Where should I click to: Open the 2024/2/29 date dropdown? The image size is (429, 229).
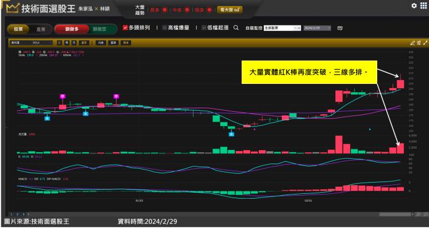coord(317,28)
